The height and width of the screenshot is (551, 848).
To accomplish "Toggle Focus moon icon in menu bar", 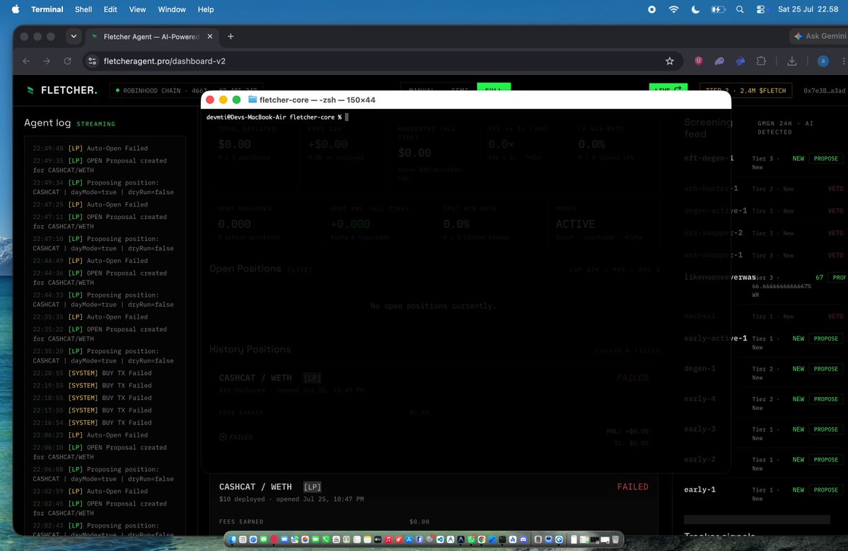I will tap(695, 9).
